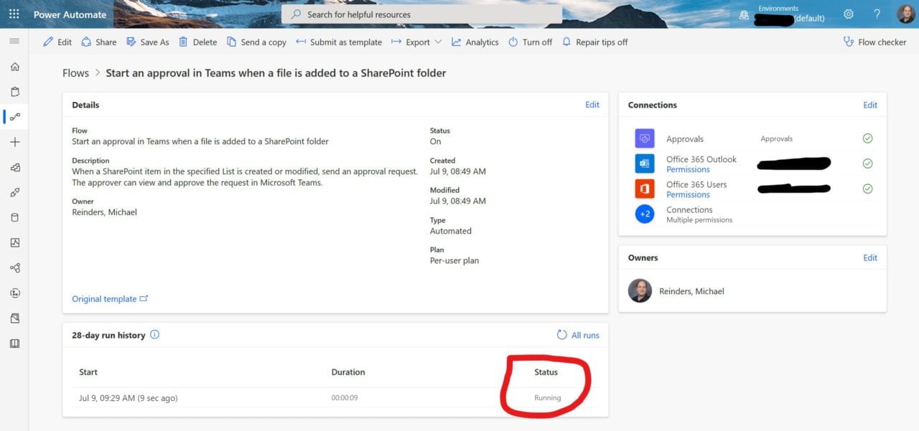Open AI Builder icon in sidebar

click(x=14, y=267)
